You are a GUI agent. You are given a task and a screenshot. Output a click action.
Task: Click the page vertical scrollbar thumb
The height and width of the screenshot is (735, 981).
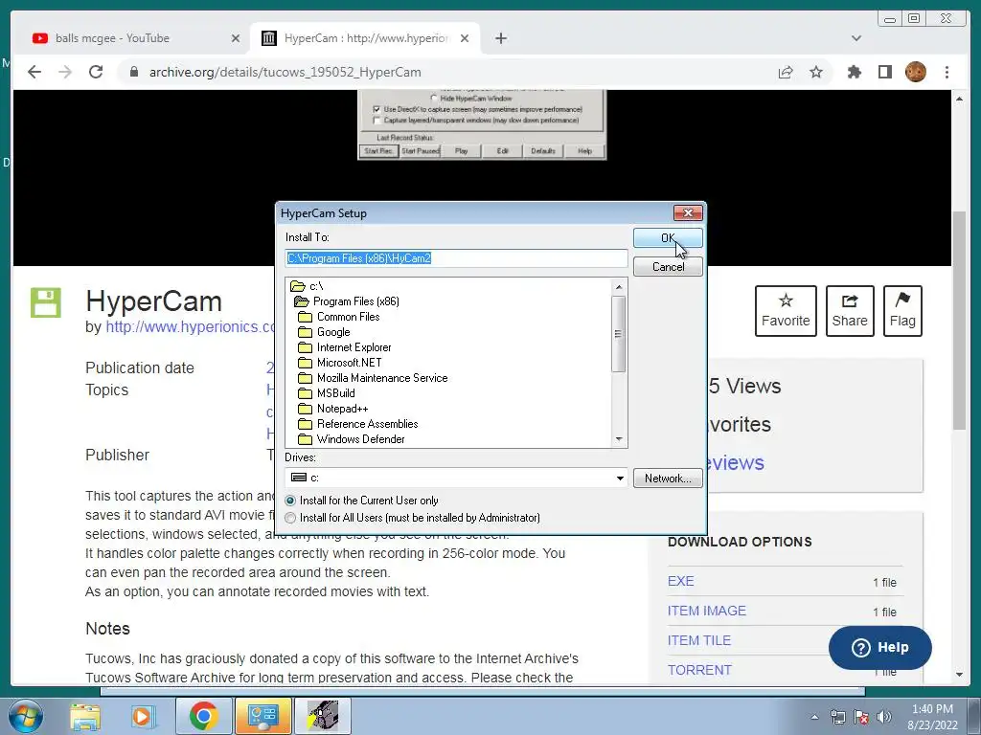point(960,320)
